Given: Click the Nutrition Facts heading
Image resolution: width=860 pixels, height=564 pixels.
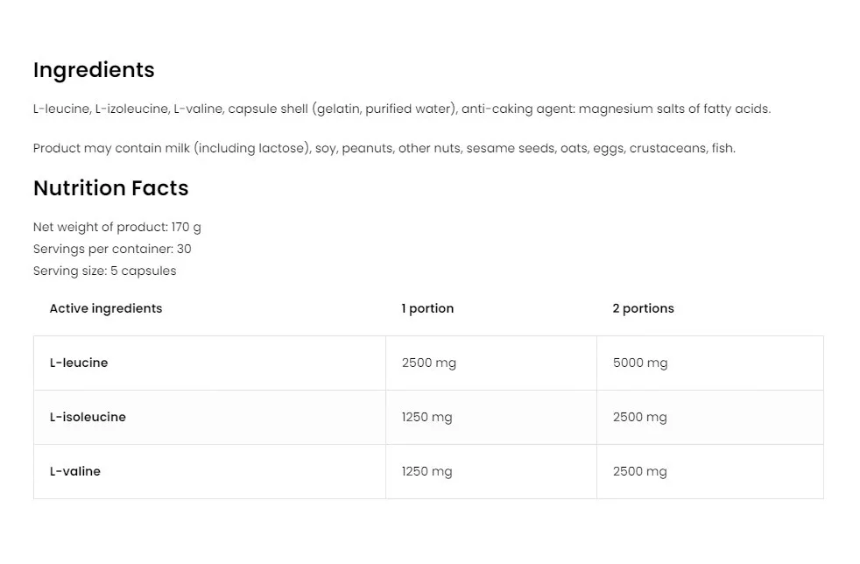Looking at the screenshot, I should [110, 188].
